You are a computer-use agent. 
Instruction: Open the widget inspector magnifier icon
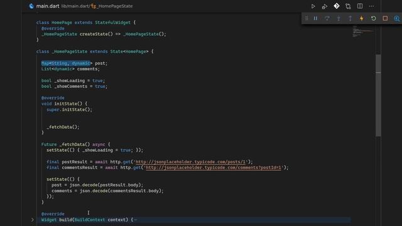pos(396,18)
